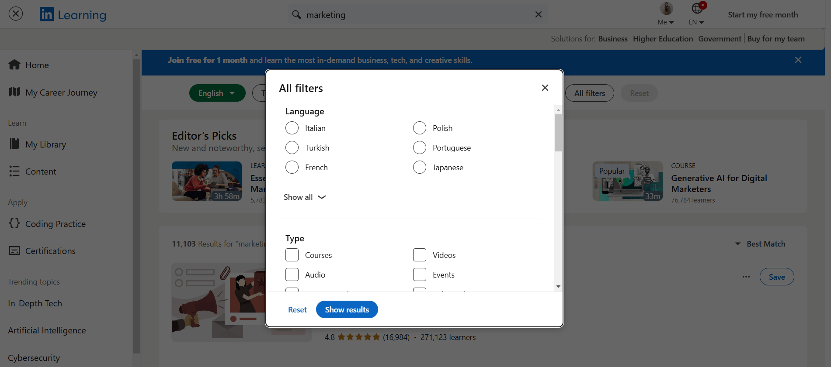The height and width of the screenshot is (367, 831).
Task: Click the Coding Practice braces icon
Action: point(14,223)
